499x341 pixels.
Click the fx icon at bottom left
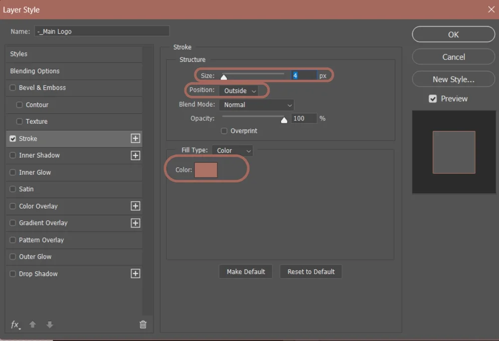click(x=14, y=325)
